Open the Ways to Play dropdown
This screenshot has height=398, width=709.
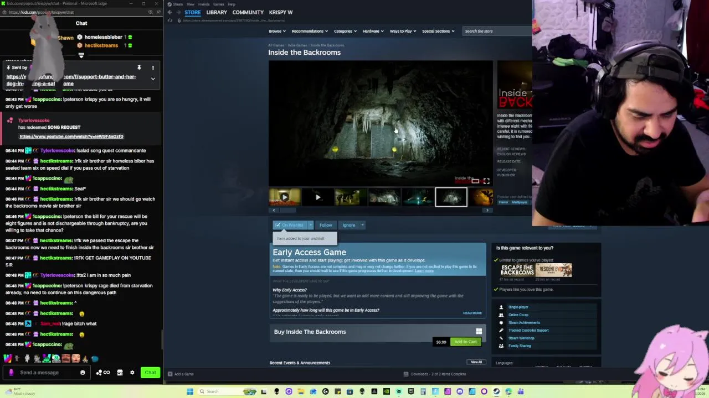pos(403,31)
